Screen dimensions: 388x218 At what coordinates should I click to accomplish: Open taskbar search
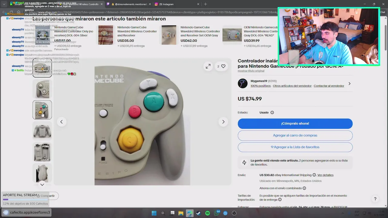tap(163, 213)
